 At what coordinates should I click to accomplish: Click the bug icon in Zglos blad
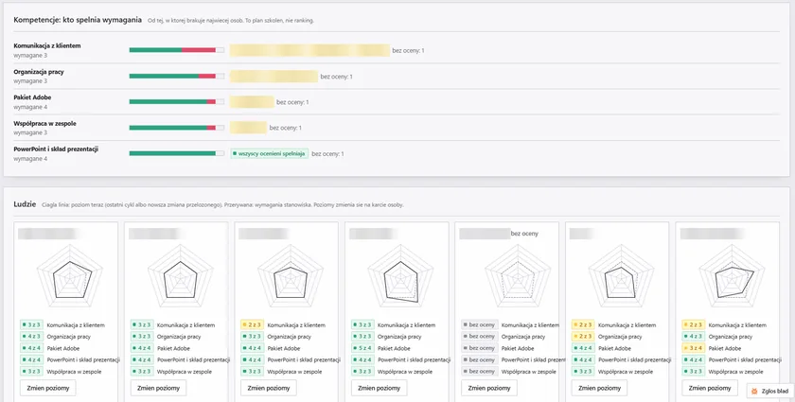click(x=754, y=392)
